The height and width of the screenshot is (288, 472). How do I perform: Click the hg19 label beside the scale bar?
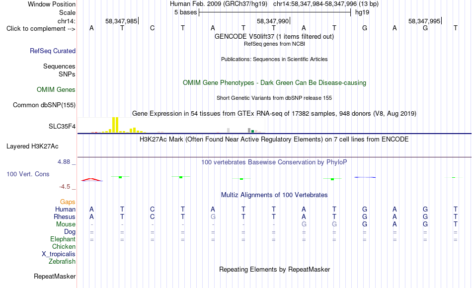tap(362, 12)
